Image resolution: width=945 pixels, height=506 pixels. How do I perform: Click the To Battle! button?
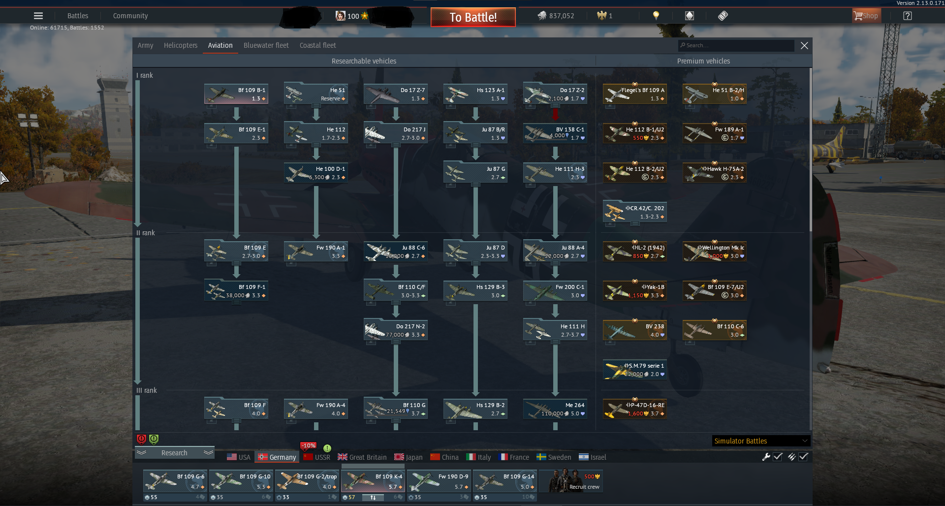click(473, 17)
